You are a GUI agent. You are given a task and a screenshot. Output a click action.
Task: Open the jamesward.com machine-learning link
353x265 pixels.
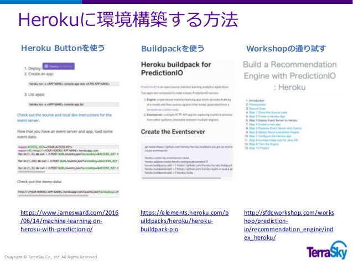(69, 221)
